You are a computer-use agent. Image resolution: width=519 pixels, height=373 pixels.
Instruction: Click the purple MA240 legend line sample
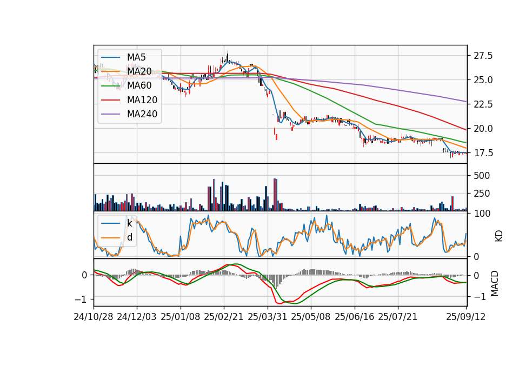(110, 114)
